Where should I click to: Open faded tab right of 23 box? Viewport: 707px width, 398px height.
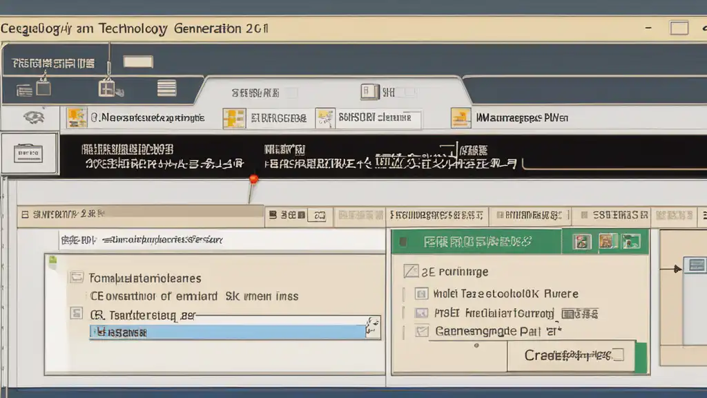click(x=360, y=216)
